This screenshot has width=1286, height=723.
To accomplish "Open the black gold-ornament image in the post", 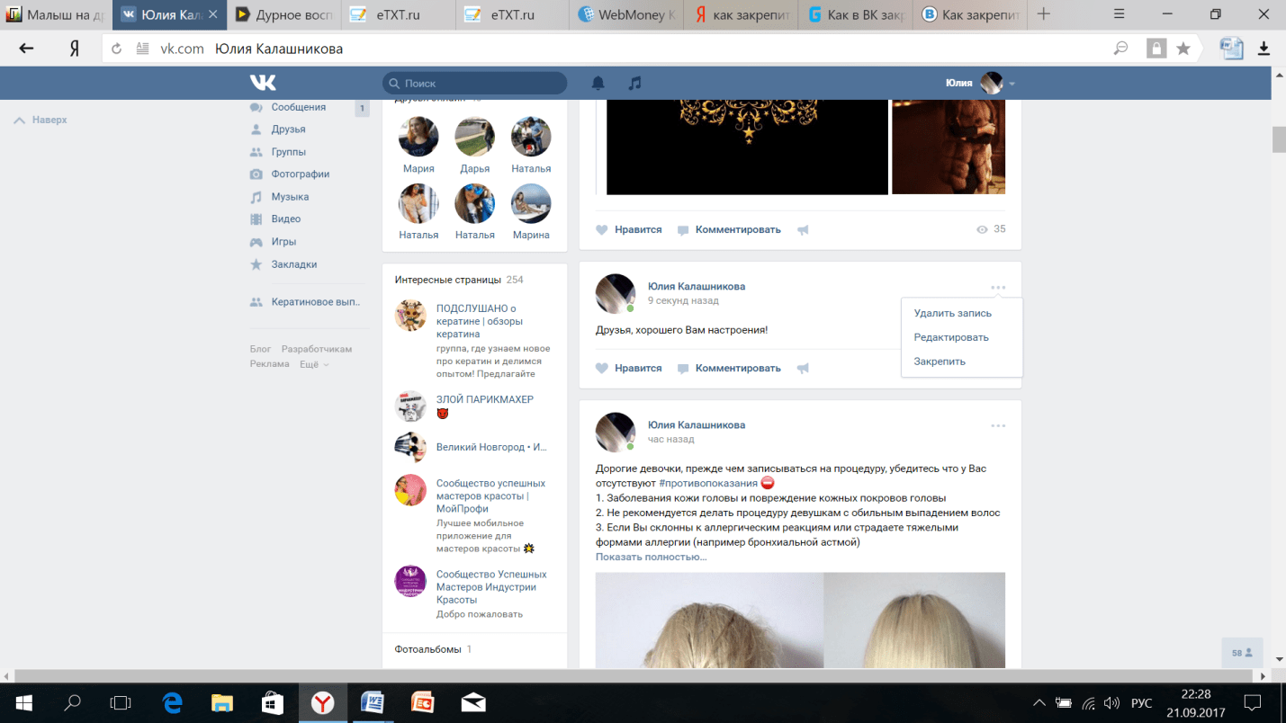I will point(747,147).
